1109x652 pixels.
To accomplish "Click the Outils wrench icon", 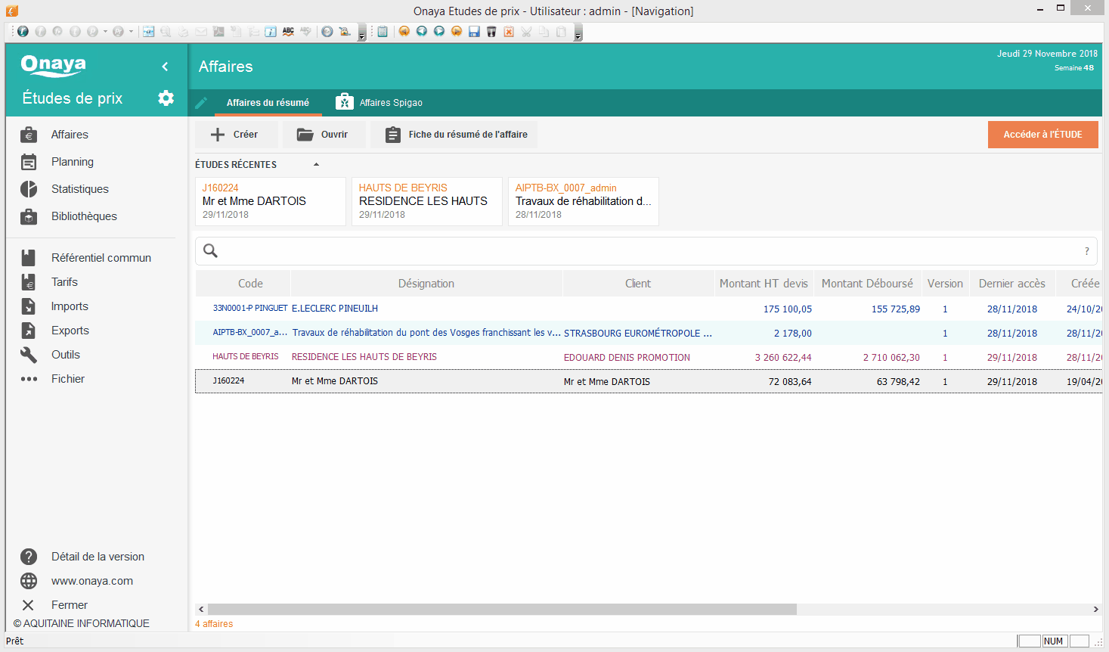I will coord(29,355).
